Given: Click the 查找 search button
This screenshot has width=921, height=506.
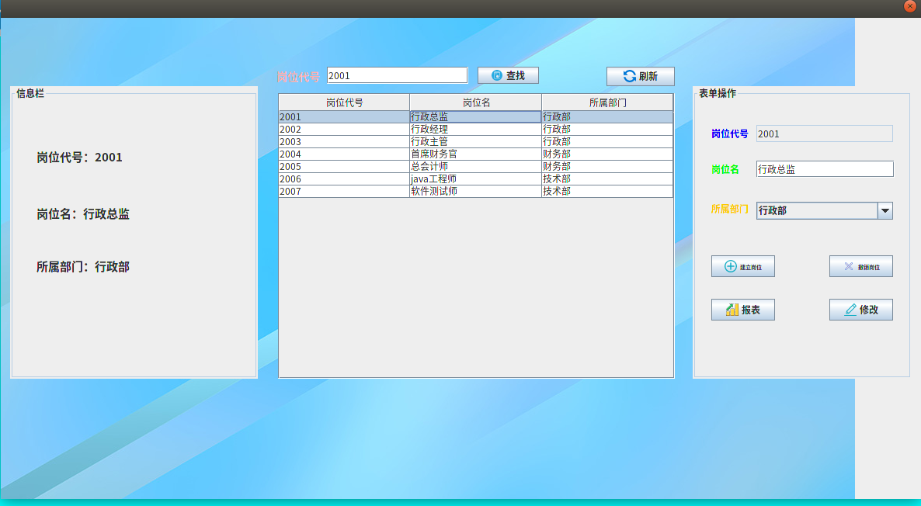Looking at the screenshot, I should (508, 75).
